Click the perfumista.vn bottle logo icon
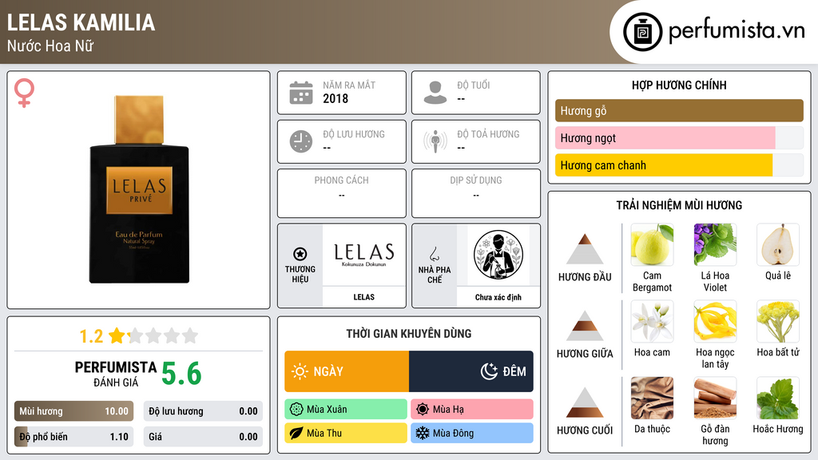Screen dimensions: 818x460 (643, 32)
